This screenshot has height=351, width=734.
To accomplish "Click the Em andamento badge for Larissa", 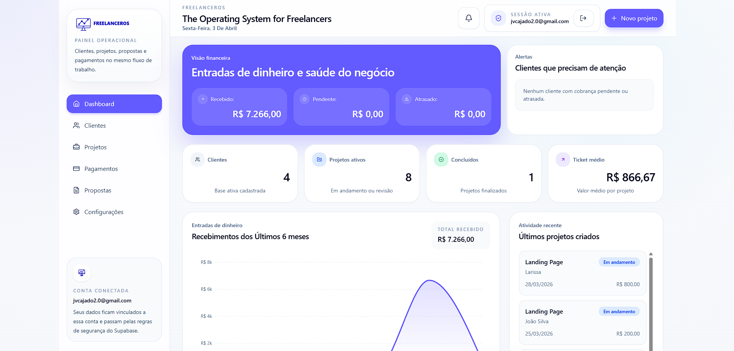I will coord(619,262).
